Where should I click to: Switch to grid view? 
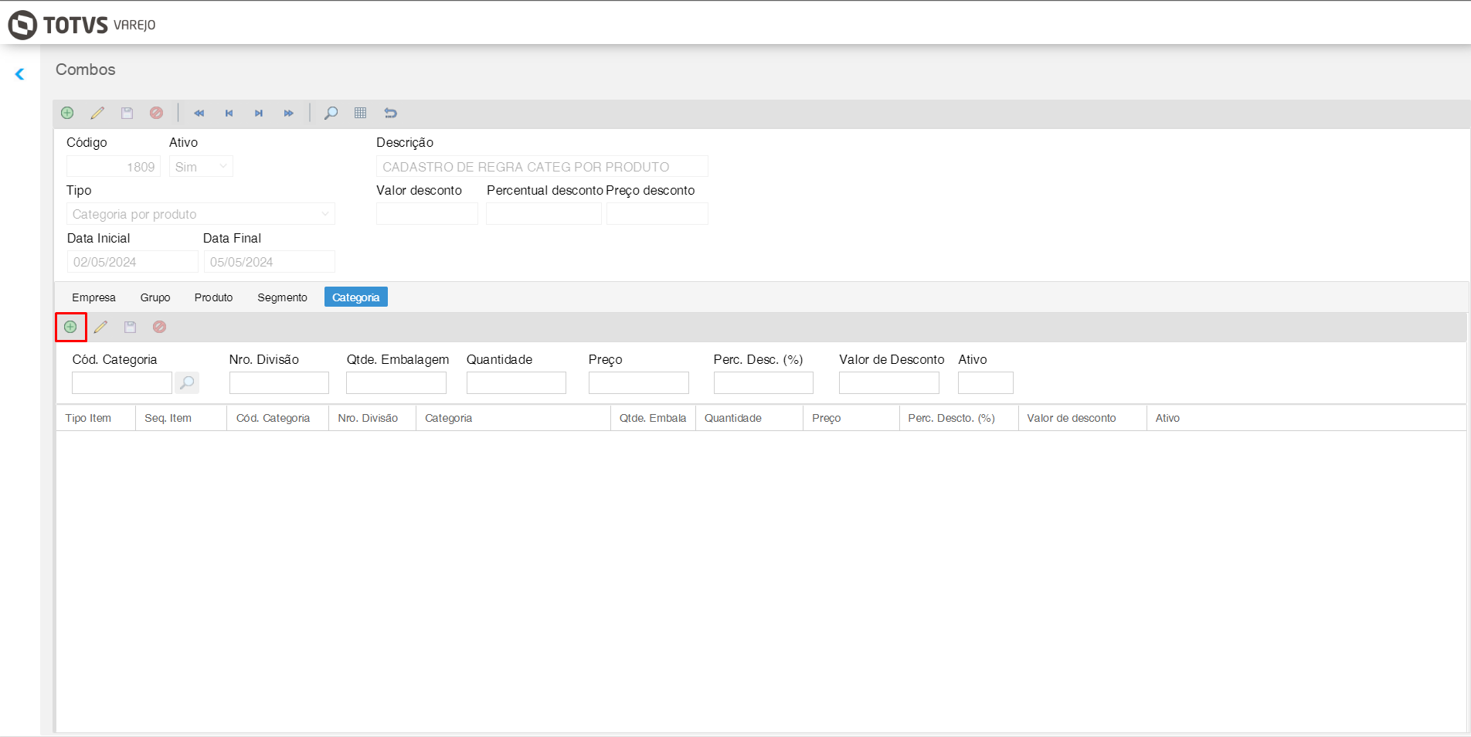pos(360,113)
